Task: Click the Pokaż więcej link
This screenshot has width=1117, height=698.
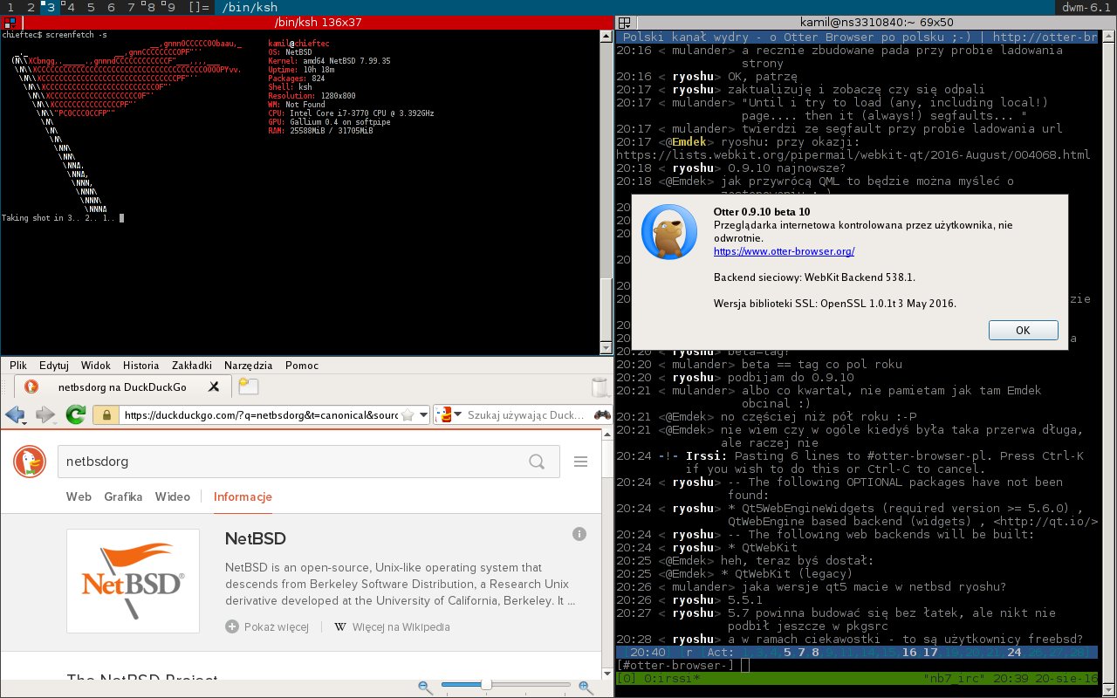Action: [x=277, y=626]
